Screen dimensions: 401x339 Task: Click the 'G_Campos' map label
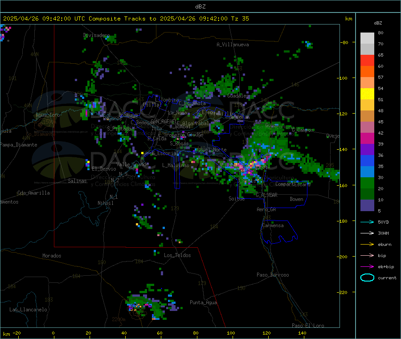[303, 130]
